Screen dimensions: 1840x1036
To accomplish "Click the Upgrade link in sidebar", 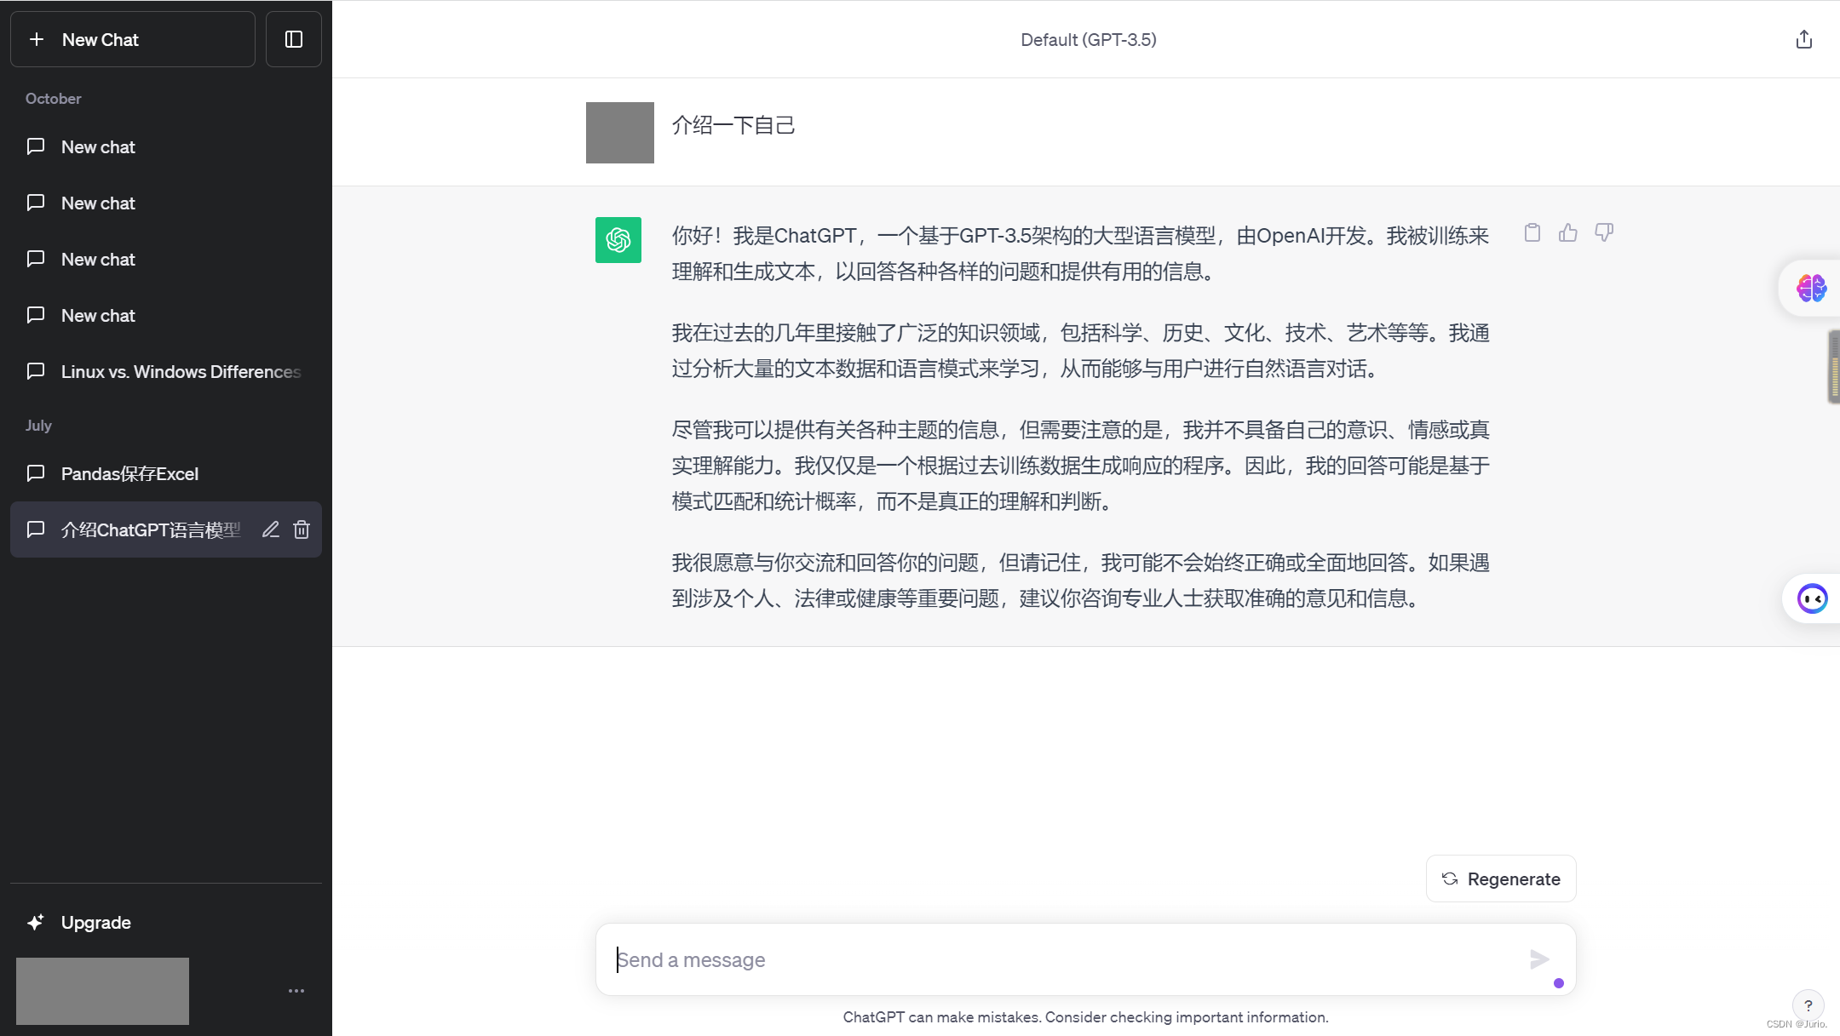I will (95, 923).
